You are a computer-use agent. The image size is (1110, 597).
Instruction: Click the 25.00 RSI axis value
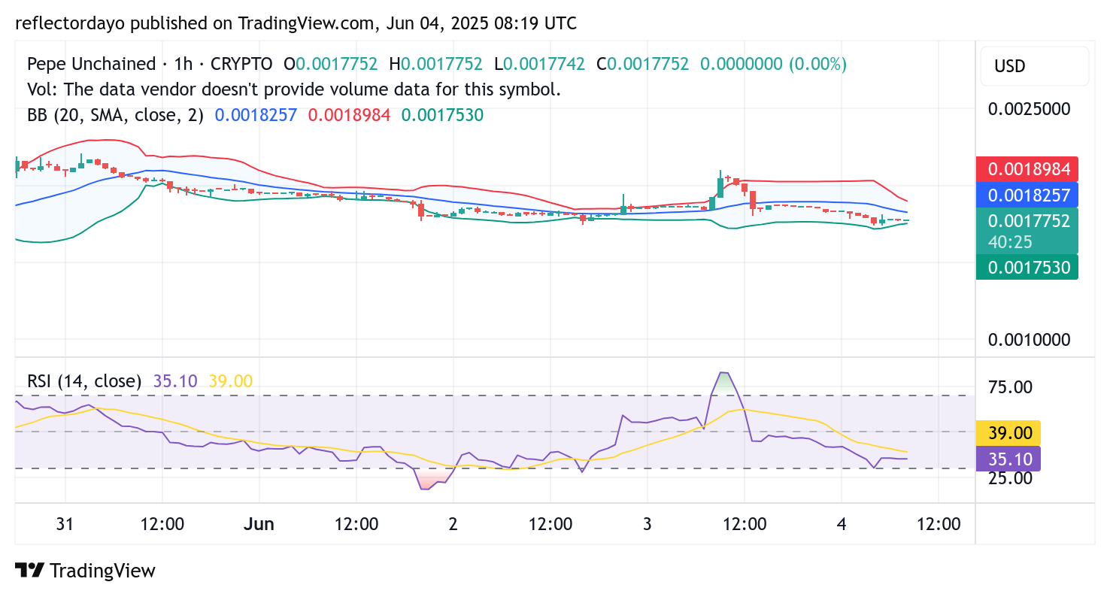[x=1011, y=477]
